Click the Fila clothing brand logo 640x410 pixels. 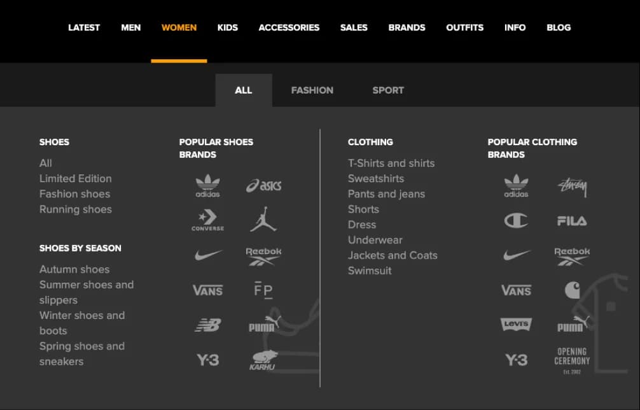point(572,221)
